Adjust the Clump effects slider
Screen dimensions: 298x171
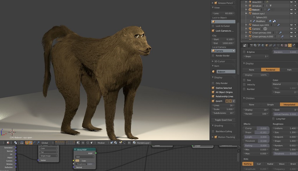[x=256, y=128]
